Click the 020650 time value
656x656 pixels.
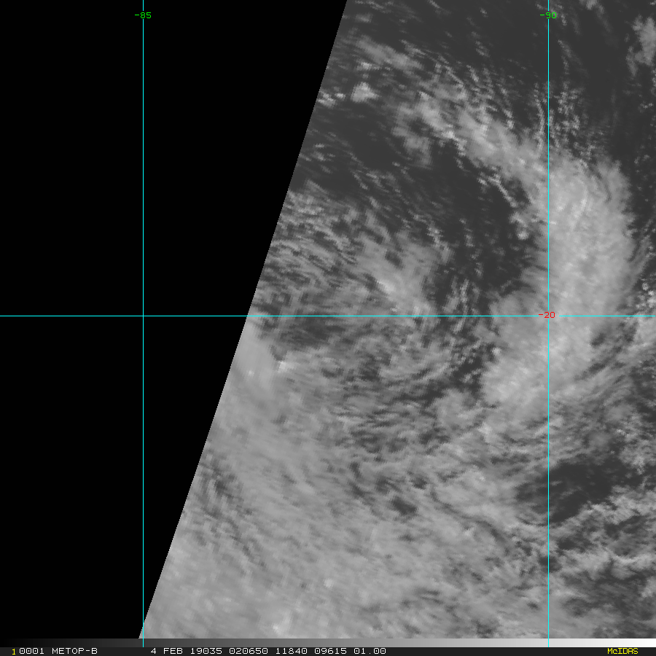(249, 651)
